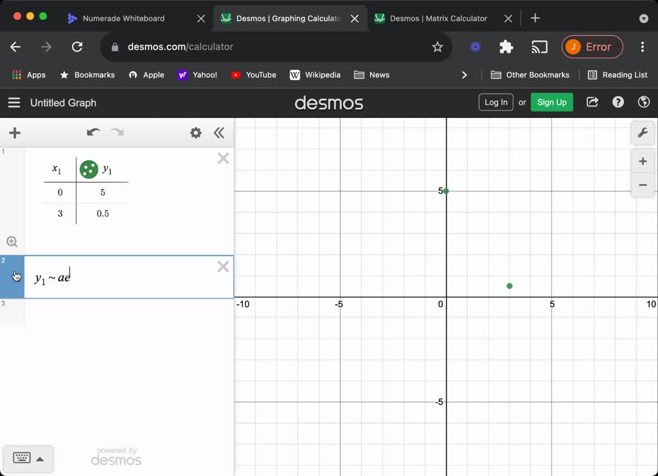The image size is (658, 476).
Task: Open the language globe menu
Action: point(643,102)
